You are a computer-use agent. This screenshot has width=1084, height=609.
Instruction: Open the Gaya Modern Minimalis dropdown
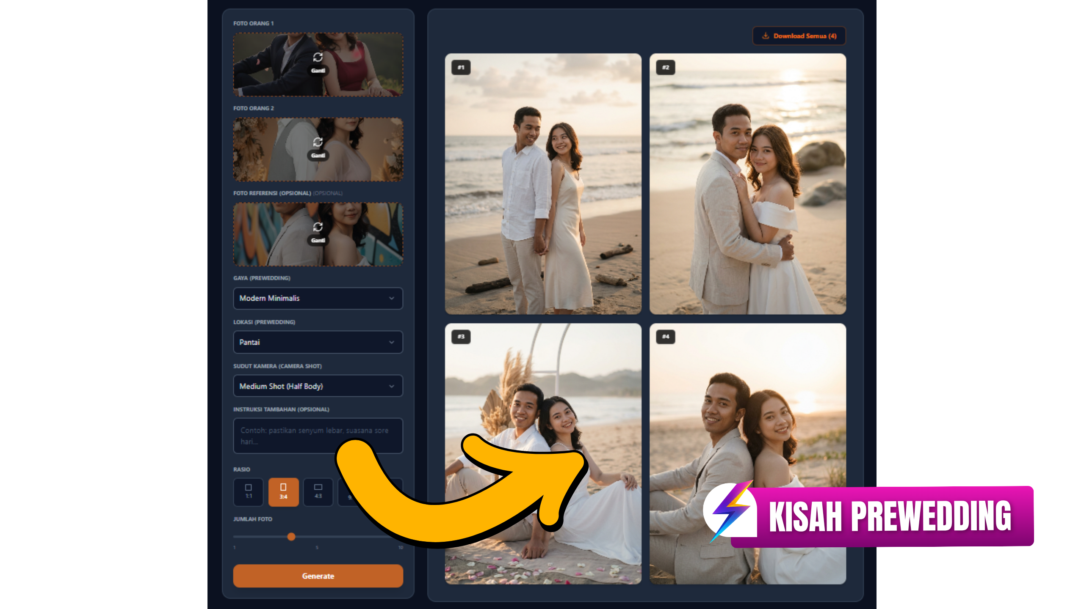coord(318,298)
